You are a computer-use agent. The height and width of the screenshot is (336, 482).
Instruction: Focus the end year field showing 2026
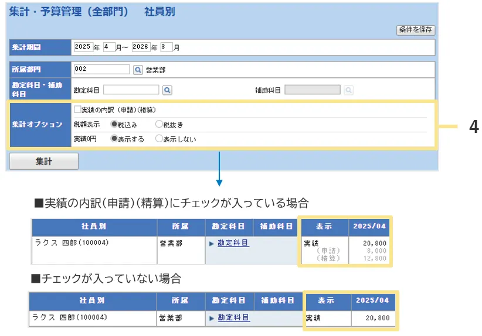click(x=141, y=47)
